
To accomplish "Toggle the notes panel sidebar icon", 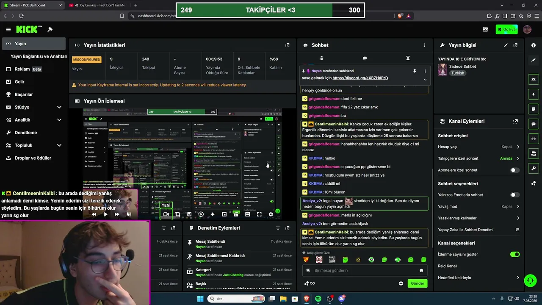I will 534,109.
